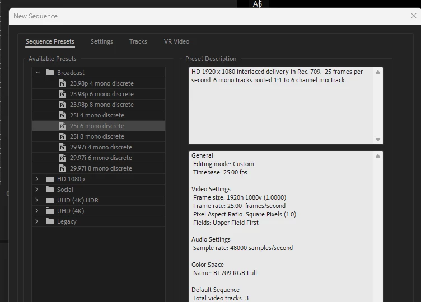Select the 23.98p 8 mono discrete preset
The height and width of the screenshot is (302, 421).
click(x=99, y=105)
